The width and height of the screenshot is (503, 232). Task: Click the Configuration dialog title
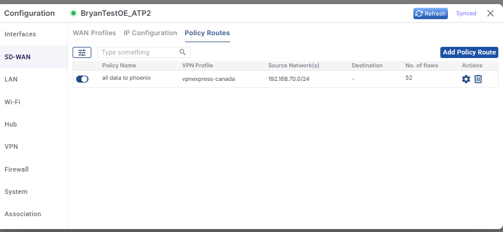click(x=29, y=13)
